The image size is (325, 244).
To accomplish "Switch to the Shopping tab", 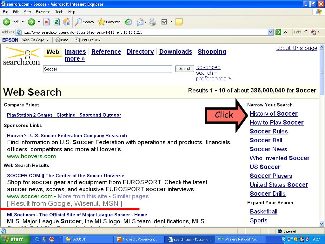I will coord(212,51).
